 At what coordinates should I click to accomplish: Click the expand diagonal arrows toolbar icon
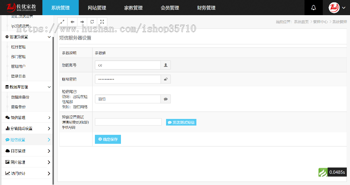point(62,22)
